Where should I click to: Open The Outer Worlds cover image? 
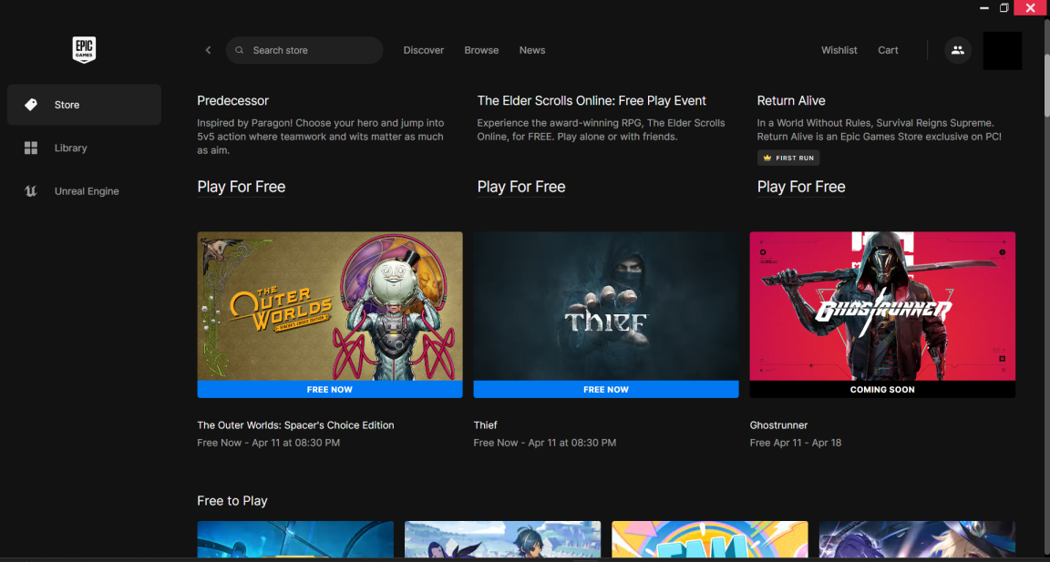click(x=330, y=306)
